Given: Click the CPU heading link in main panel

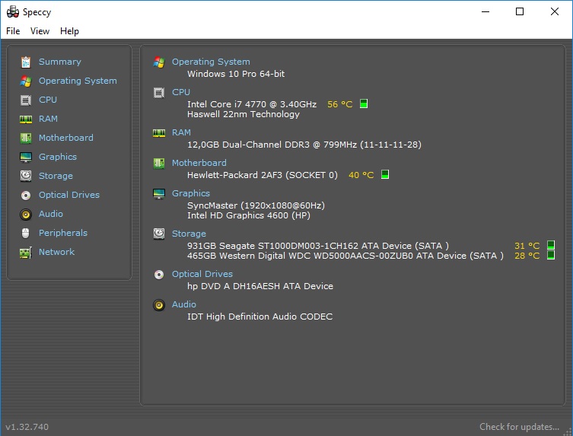Looking at the screenshot, I should [x=181, y=92].
